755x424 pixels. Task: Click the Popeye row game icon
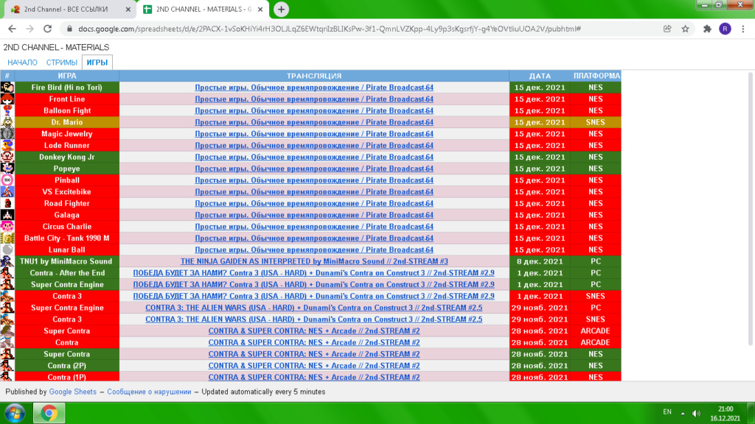[x=7, y=169]
